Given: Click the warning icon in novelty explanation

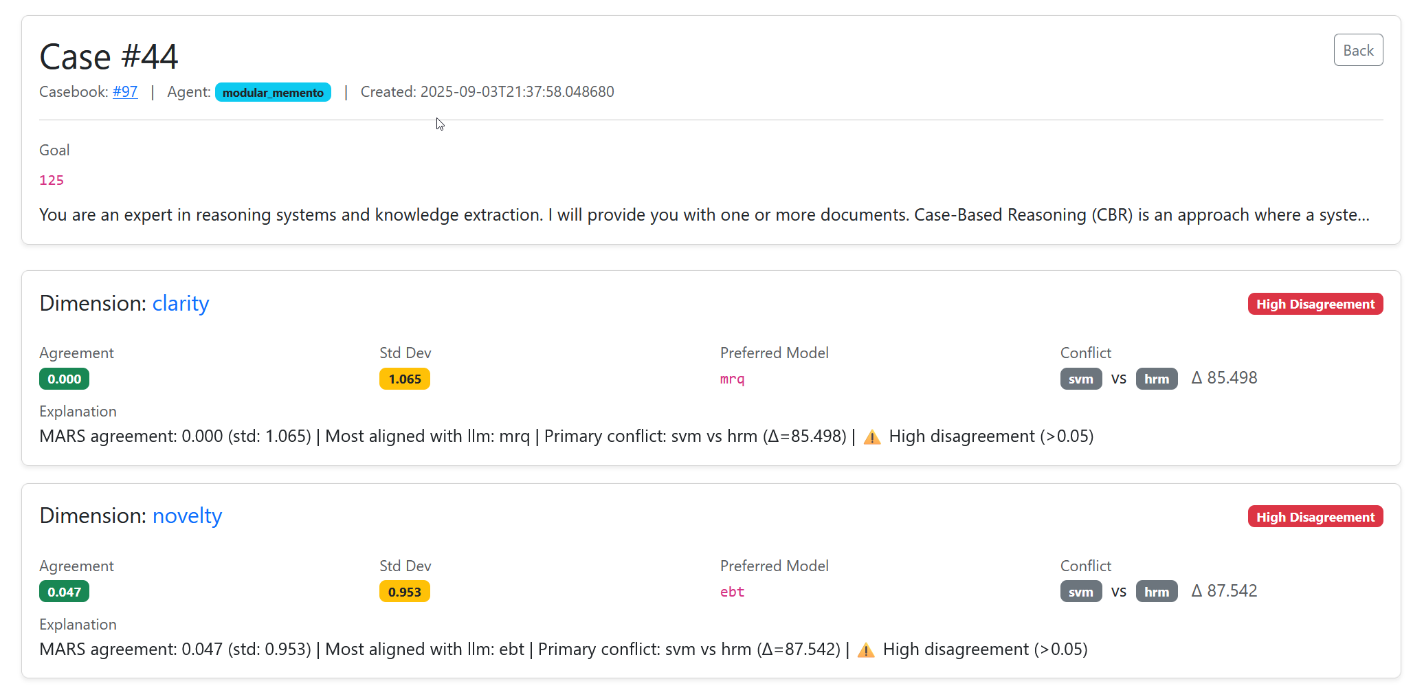Looking at the screenshot, I should click(x=866, y=650).
